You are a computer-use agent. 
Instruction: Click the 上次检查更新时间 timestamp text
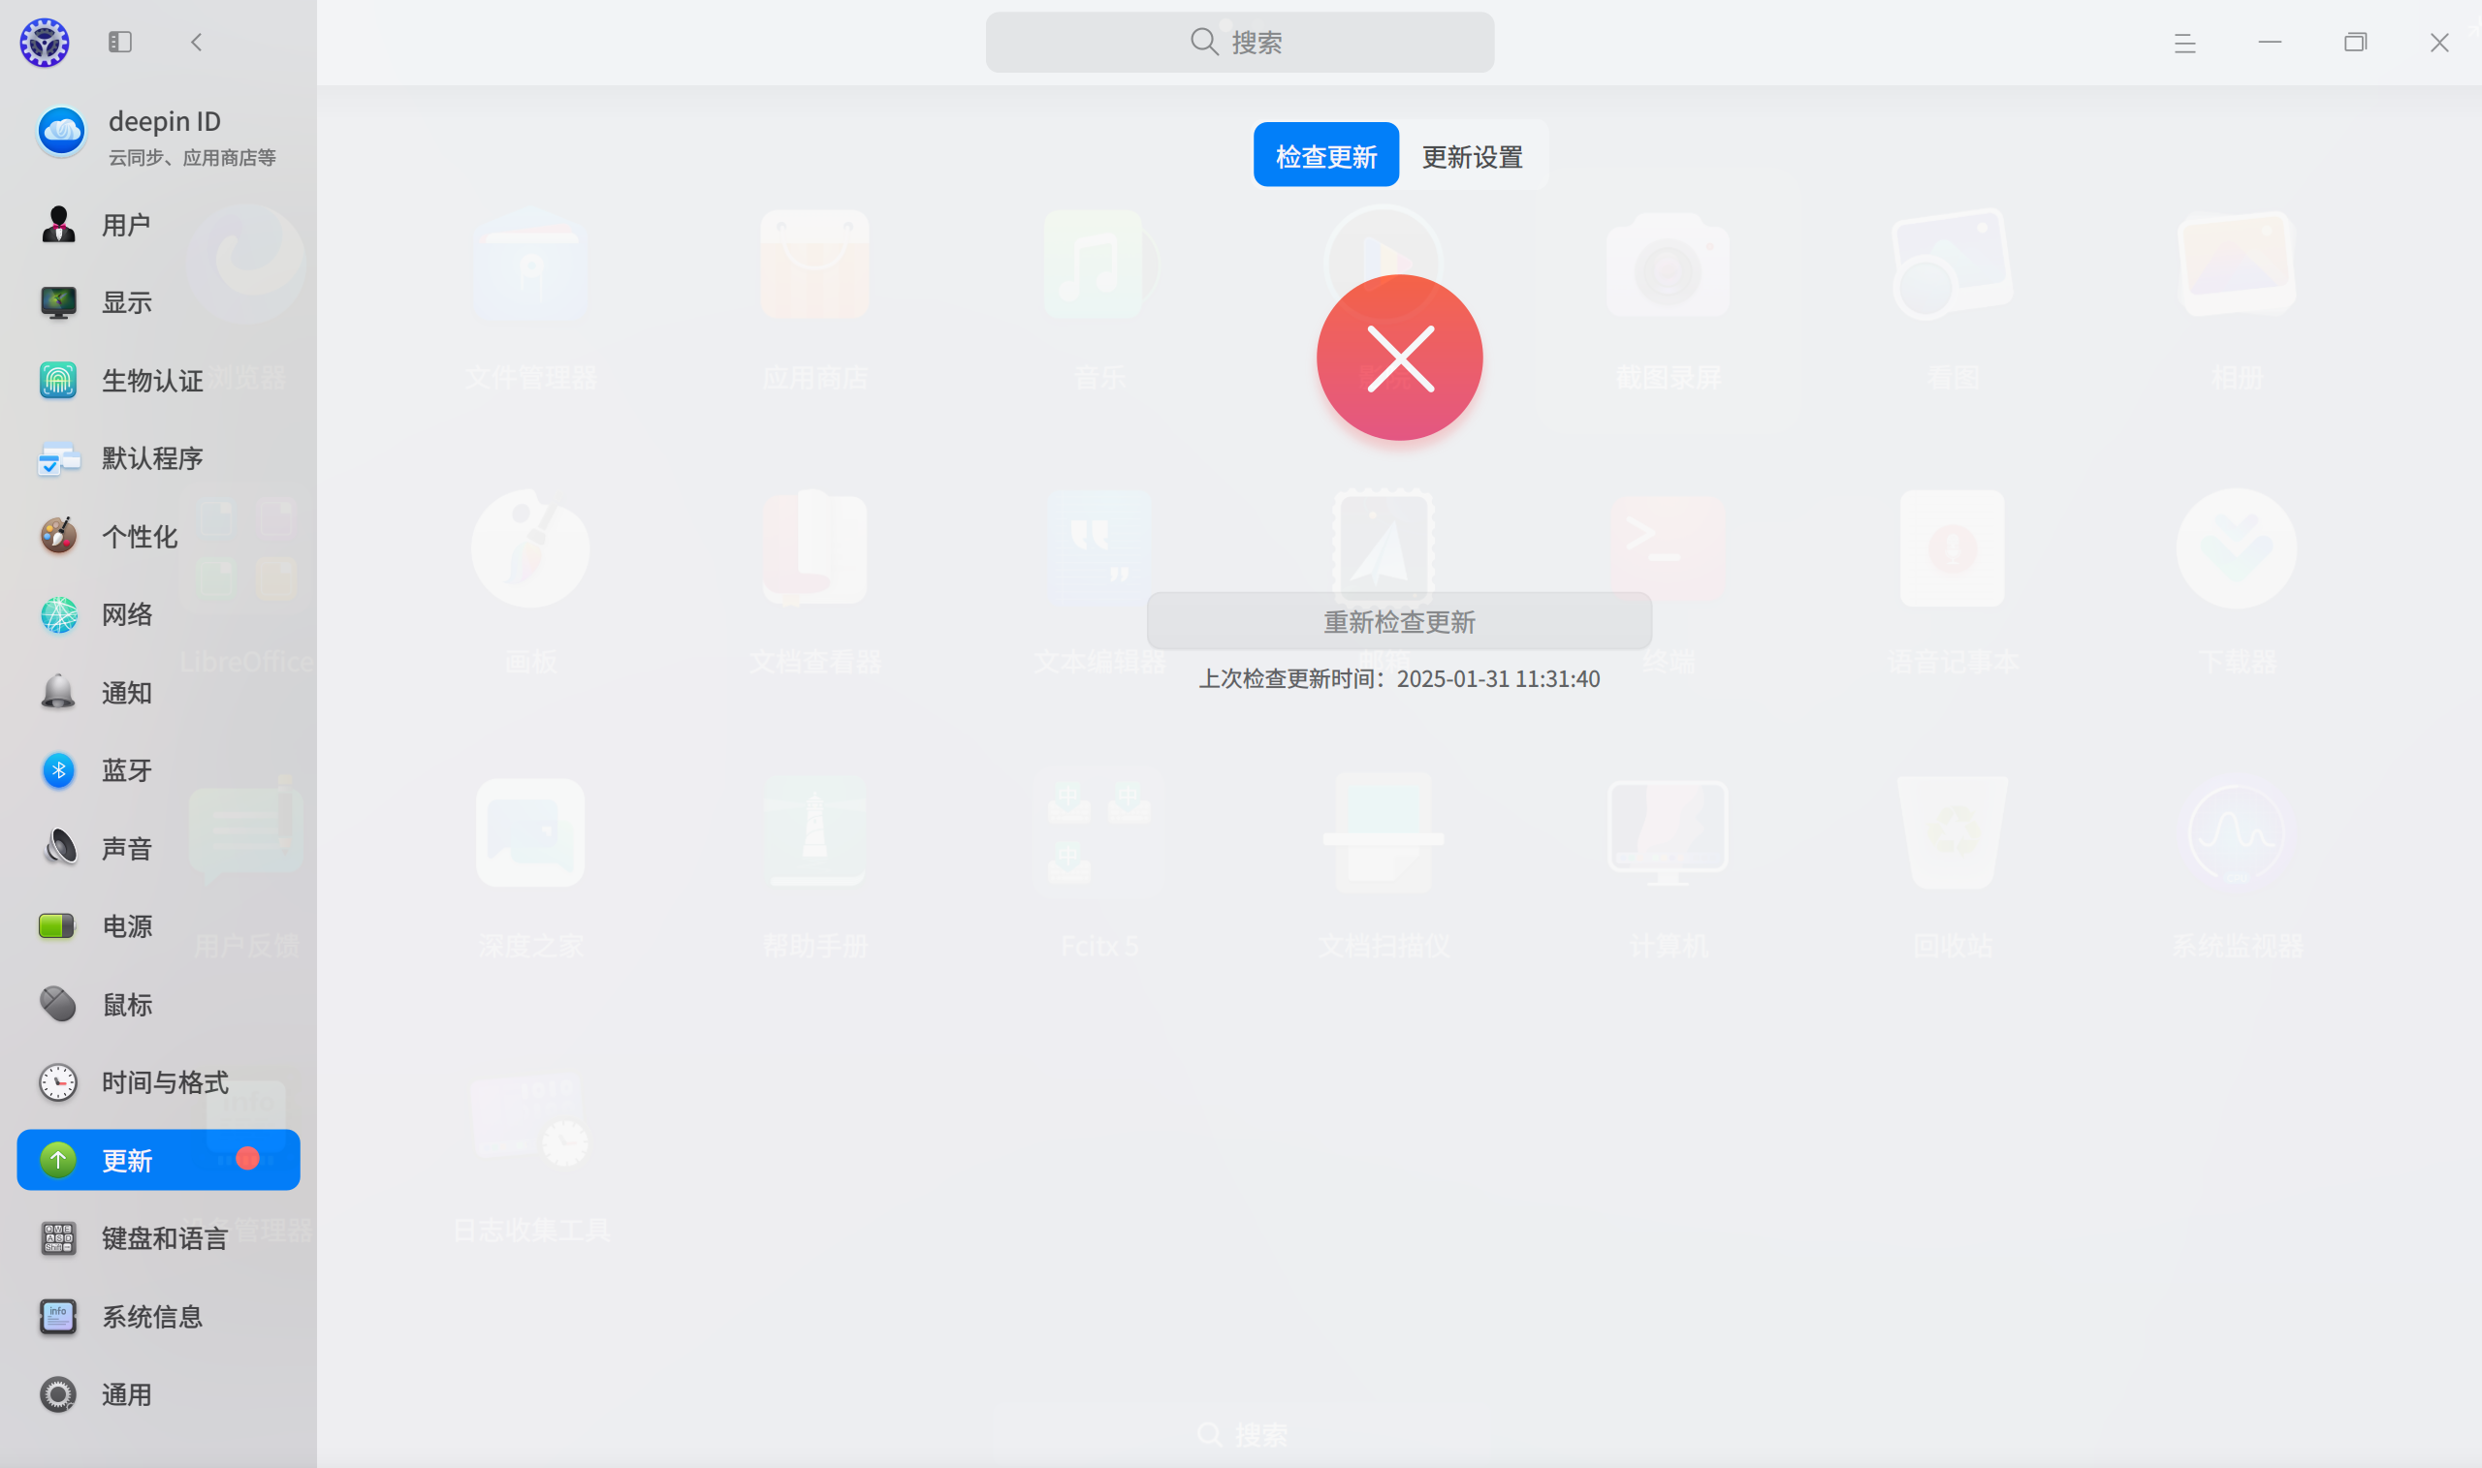[1399, 678]
